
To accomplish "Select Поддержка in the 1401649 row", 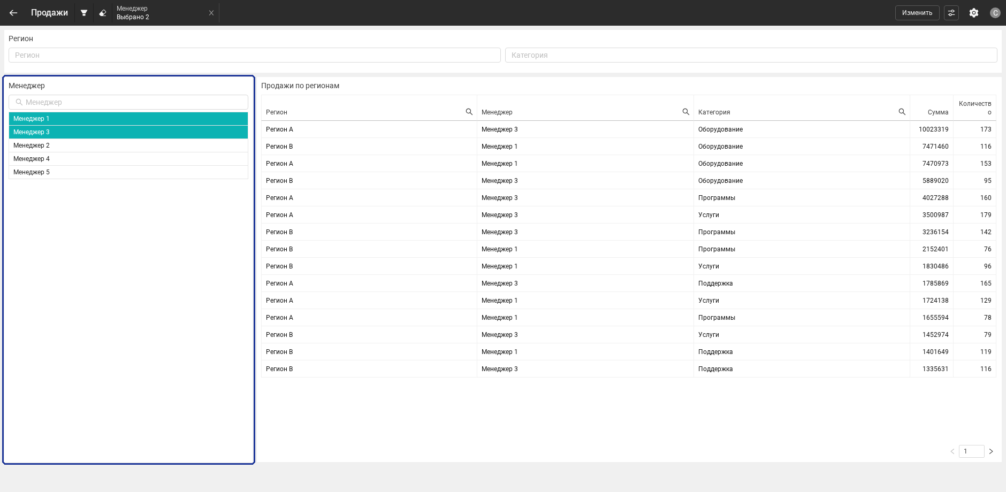I will pos(715,352).
